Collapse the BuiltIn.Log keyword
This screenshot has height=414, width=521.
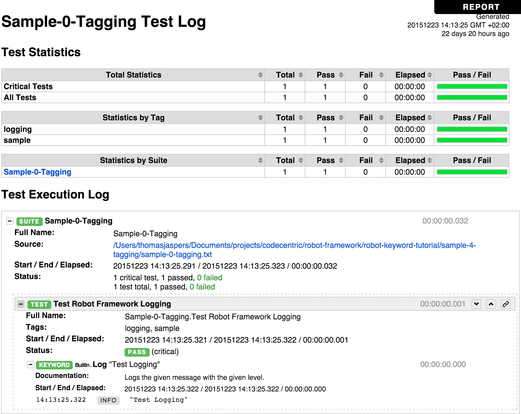point(31,365)
